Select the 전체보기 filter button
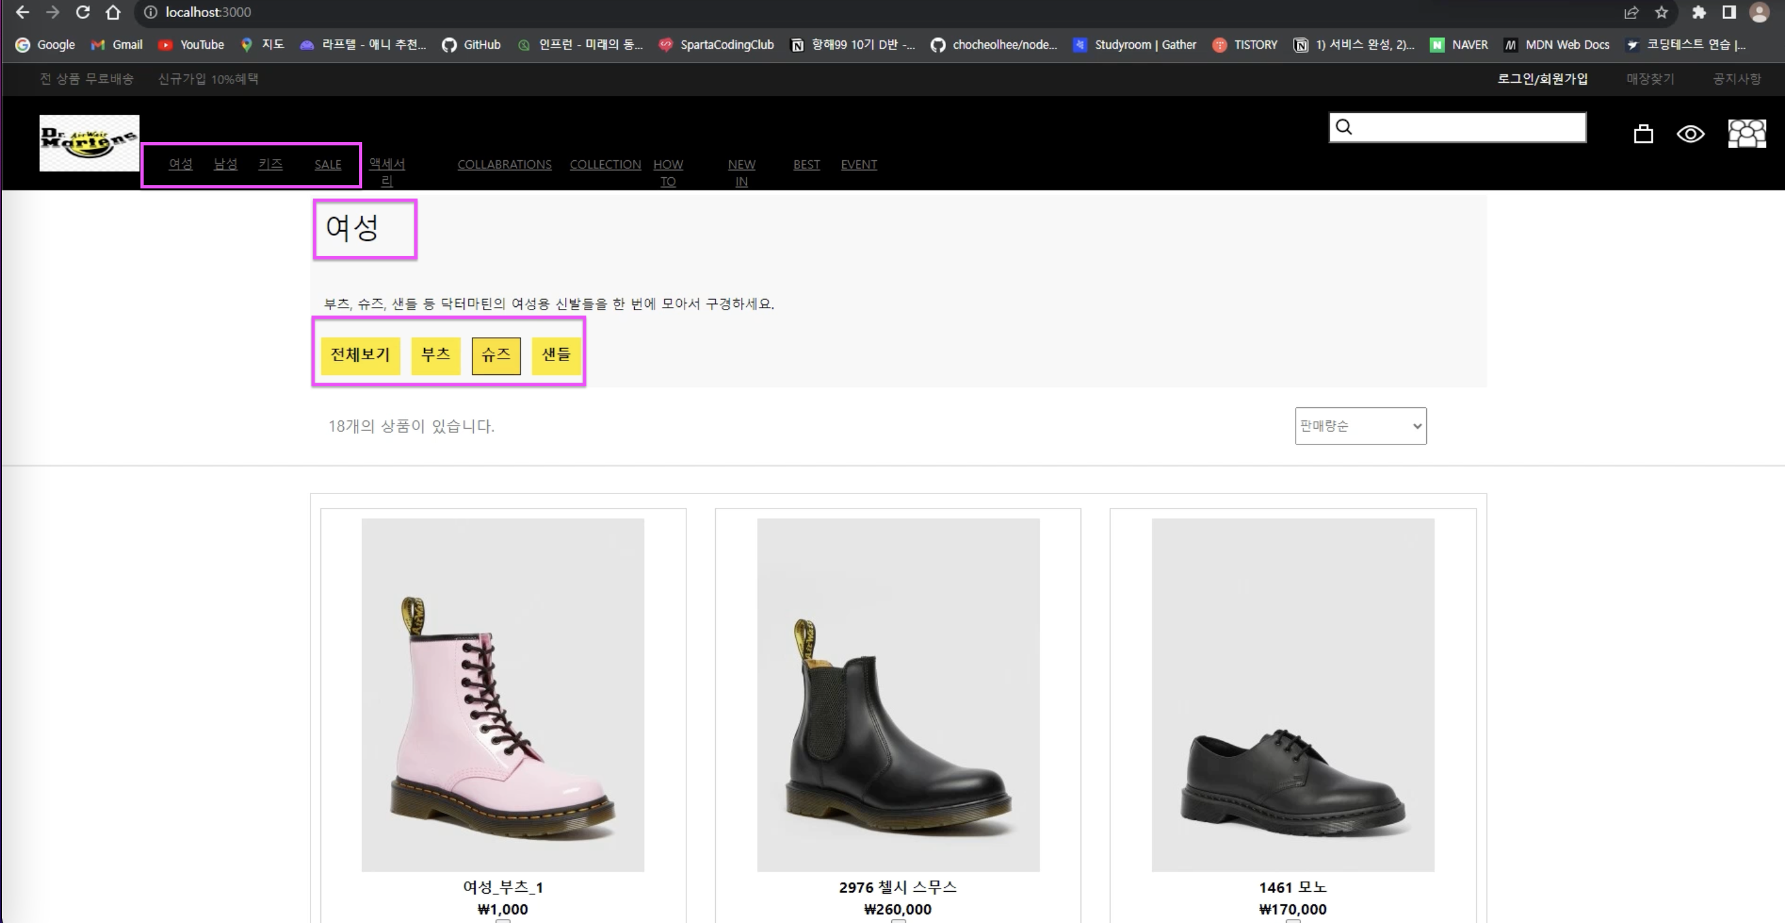1785x923 pixels. (360, 355)
